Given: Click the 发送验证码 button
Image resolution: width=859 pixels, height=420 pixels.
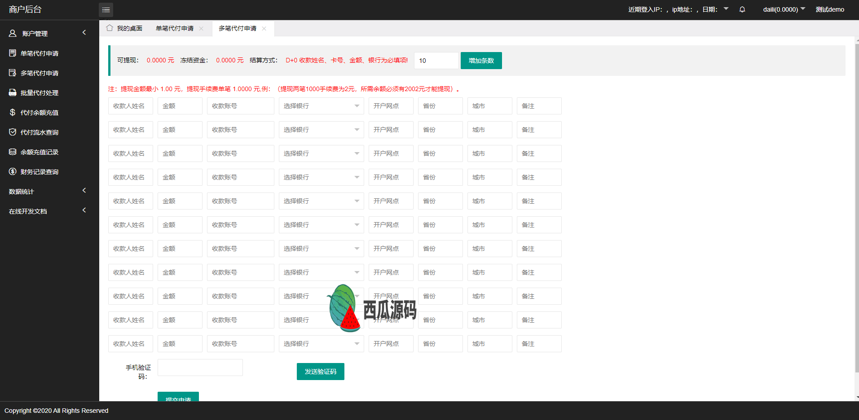Looking at the screenshot, I should 321,372.
